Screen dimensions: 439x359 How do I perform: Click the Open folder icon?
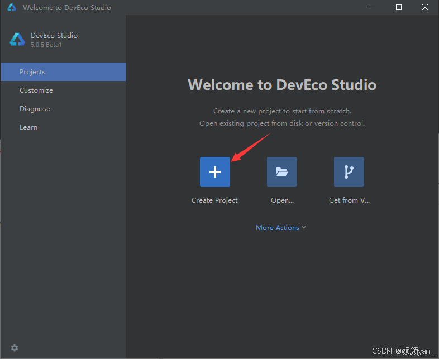tap(282, 172)
